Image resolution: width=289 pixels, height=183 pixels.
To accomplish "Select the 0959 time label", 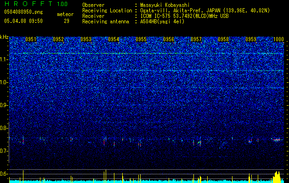I will [251, 39].
